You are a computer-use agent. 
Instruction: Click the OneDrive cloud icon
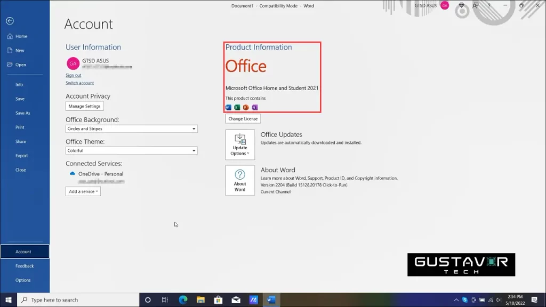(x=73, y=173)
